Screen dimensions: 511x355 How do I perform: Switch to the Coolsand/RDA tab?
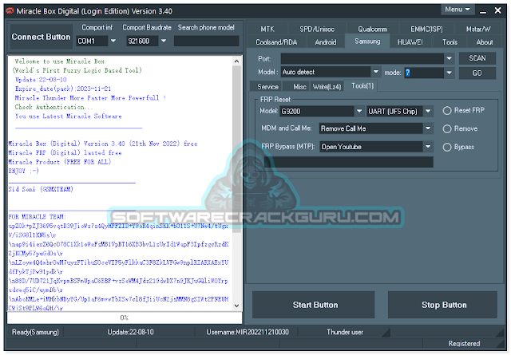pyautogui.click(x=276, y=42)
